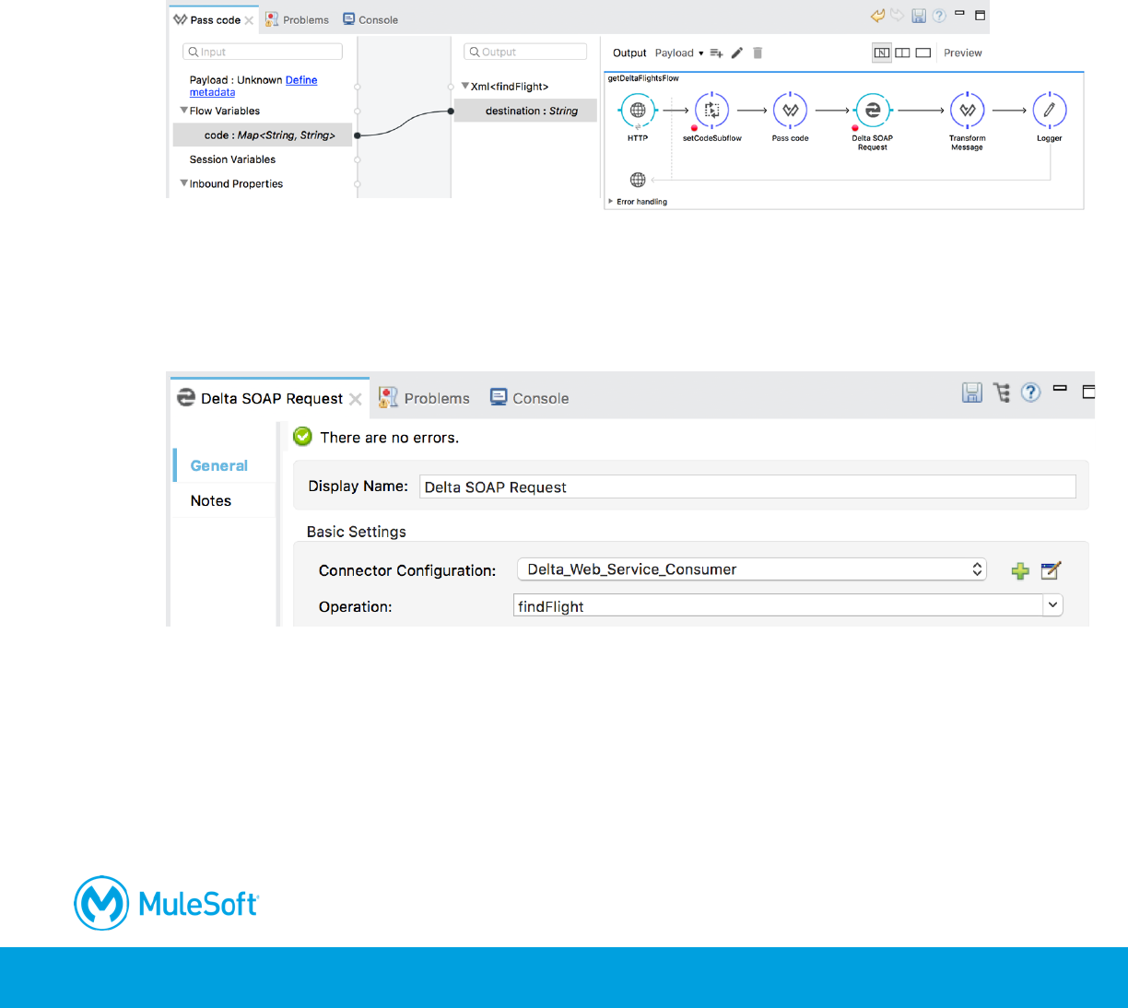1128x1008 pixels.
Task: Click the Output search field
Action: pyautogui.click(x=525, y=52)
